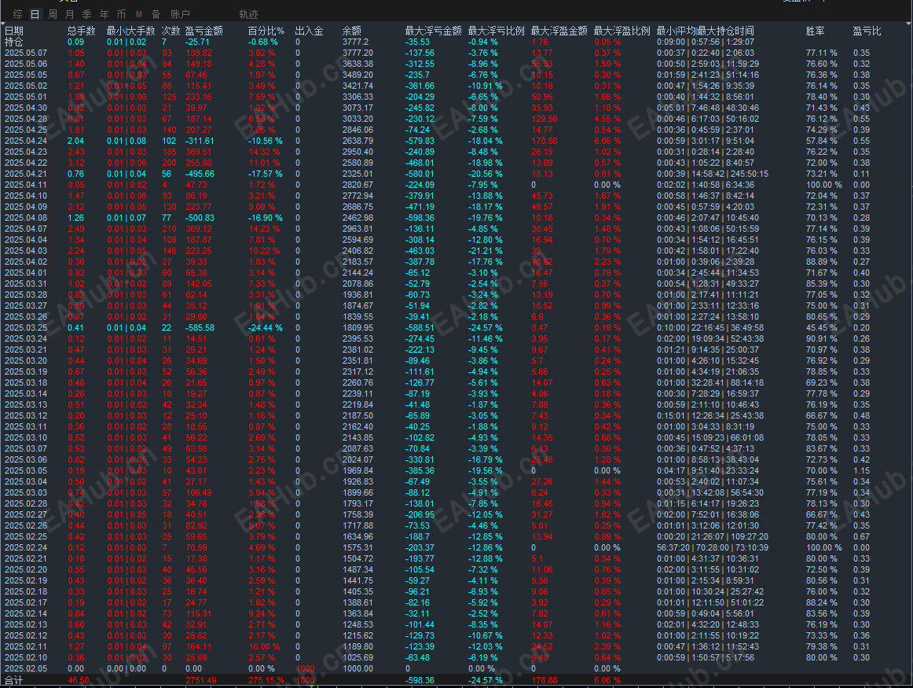Click the 最小|大手数 column header

pos(130,31)
